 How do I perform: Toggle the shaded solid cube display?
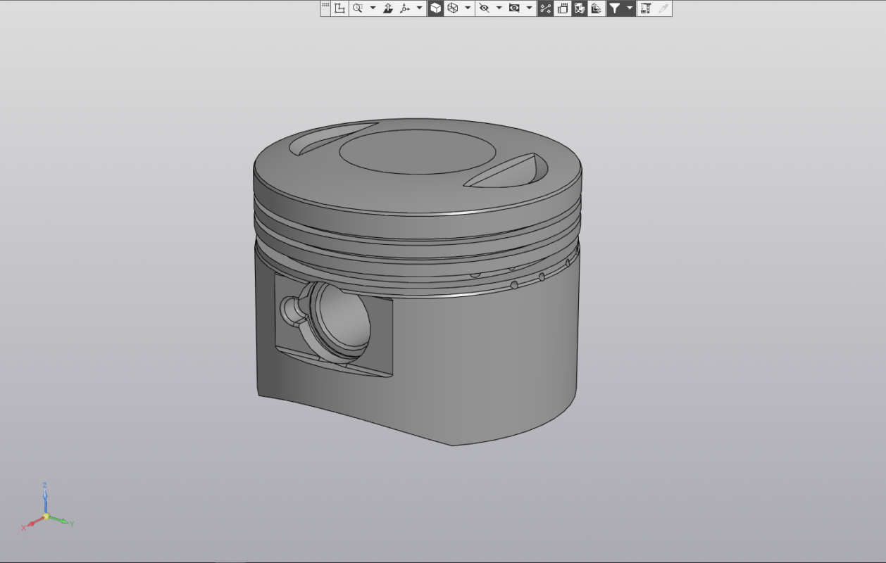click(436, 8)
